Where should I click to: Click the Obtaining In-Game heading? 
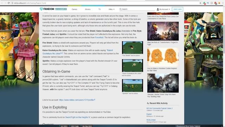click(x=56, y=71)
